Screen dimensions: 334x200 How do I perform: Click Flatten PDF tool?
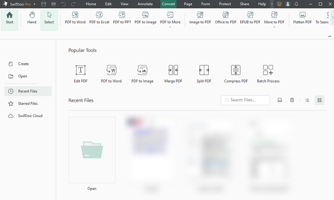(302, 18)
